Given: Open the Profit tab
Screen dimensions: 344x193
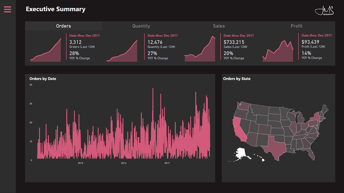Looking at the screenshot, I should pos(296,26).
